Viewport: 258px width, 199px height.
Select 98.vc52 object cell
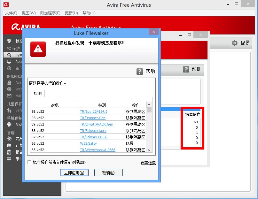(x=55, y=111)
